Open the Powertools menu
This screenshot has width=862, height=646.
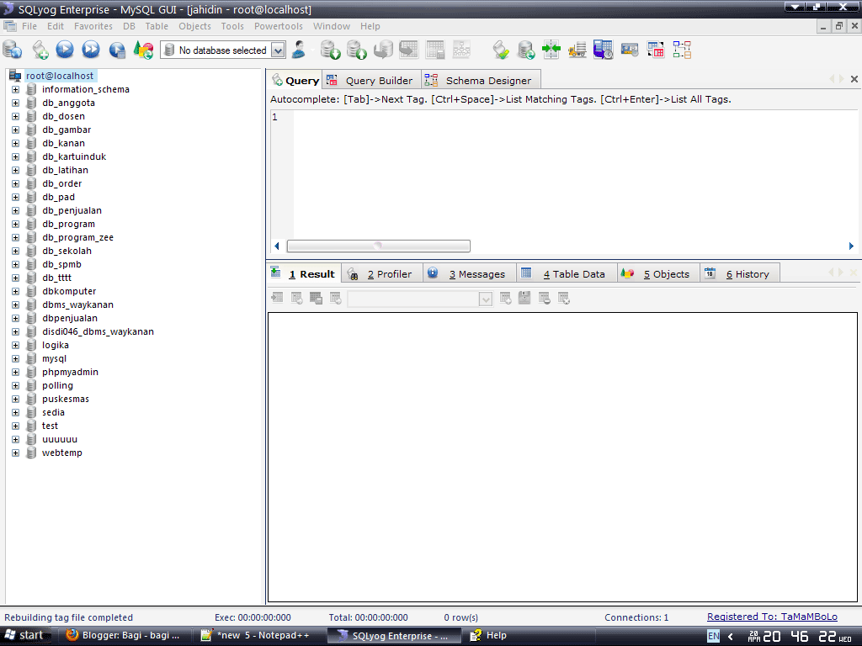278,26
